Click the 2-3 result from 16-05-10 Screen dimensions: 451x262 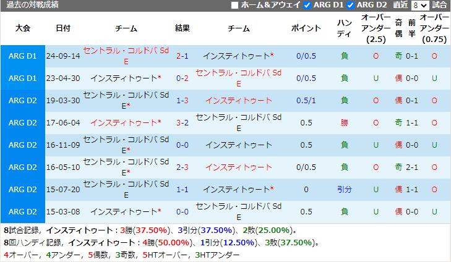click(x=182, y=167)
